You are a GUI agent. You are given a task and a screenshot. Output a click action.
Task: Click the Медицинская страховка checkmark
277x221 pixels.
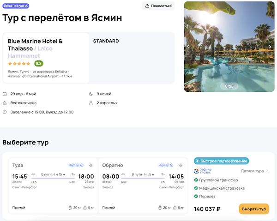point(196,188)
